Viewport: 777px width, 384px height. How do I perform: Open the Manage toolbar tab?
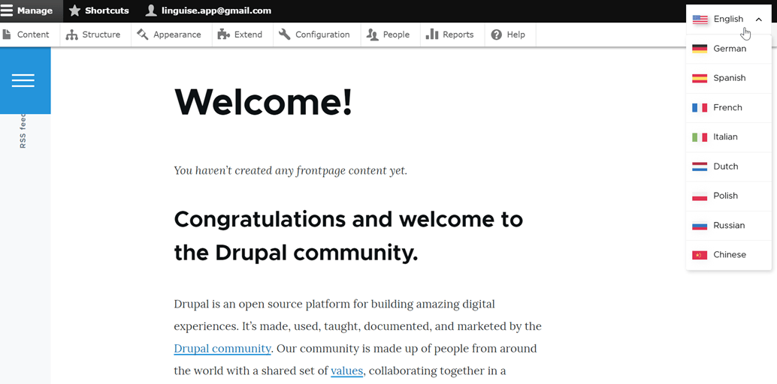click(32, 11)
